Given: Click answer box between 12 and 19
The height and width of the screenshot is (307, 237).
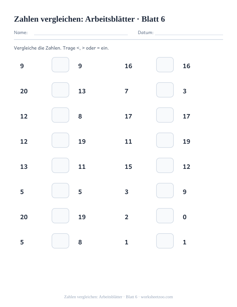Looking at the screenshot, I should tap(60, 140).
